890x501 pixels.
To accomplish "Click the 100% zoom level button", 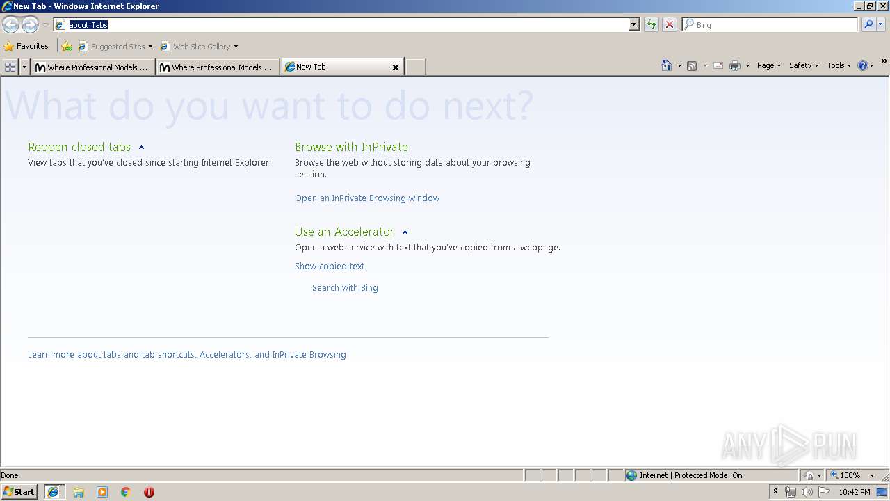I will [845, 475].
